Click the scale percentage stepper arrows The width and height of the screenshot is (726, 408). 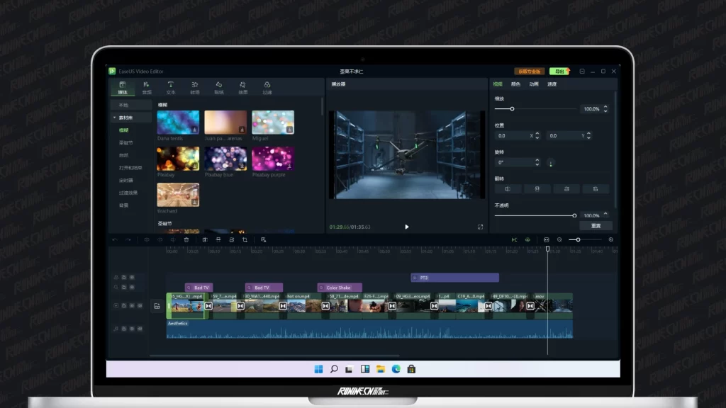[605, 109]
